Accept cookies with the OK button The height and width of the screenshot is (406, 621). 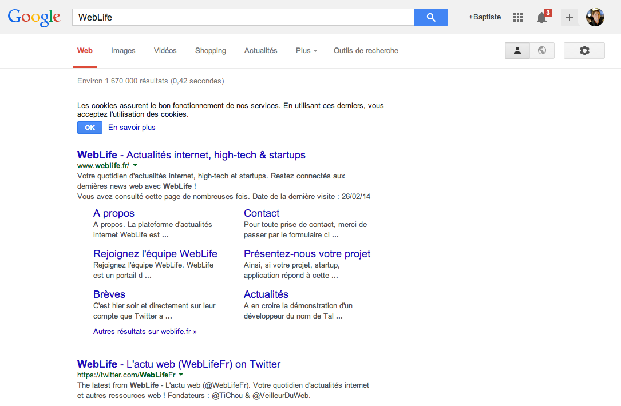[89, 128]
